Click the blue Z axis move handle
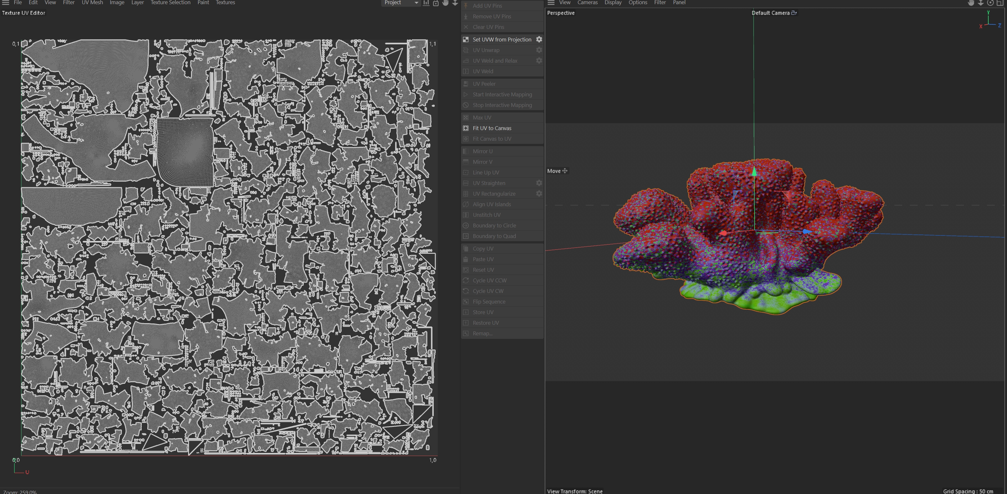This screenshot has height=494, width=1007. 807,232
